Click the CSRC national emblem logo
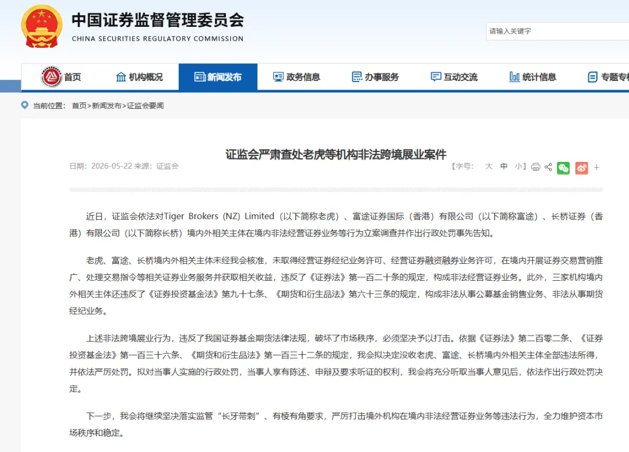Image resolution: width=629 pixels, height=452 pixels. click(x=42, y=26)
